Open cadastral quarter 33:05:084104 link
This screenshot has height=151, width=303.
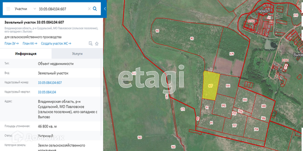(47, 92)
